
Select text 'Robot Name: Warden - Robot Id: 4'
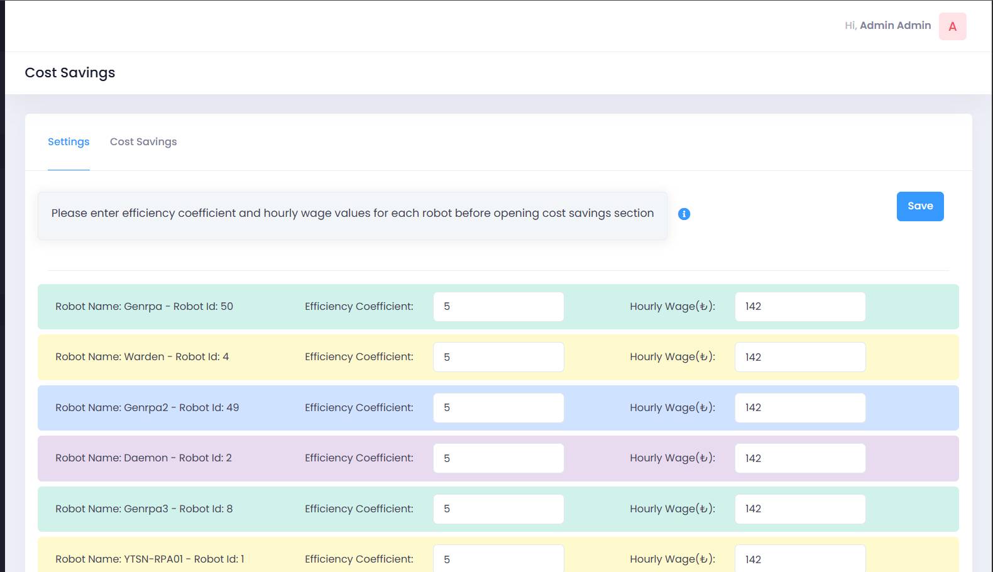coord(142,357)
